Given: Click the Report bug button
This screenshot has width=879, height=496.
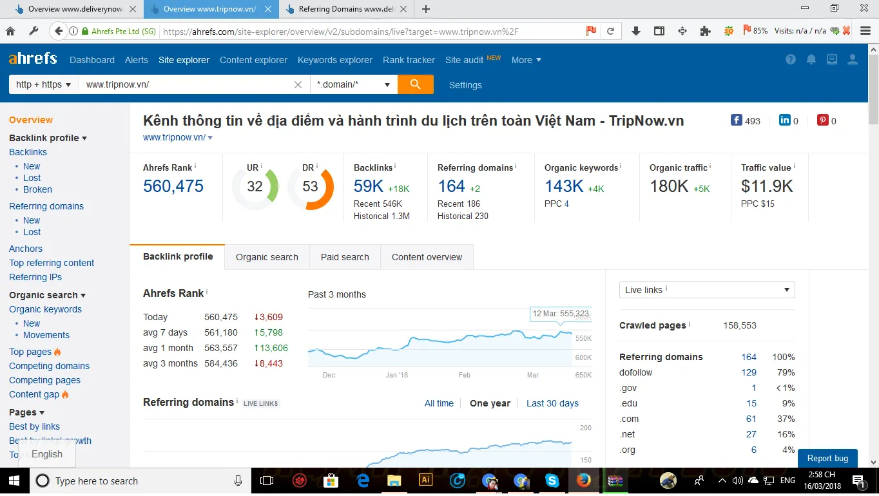Looking at the screenshot, I should [x=827, y=458].
